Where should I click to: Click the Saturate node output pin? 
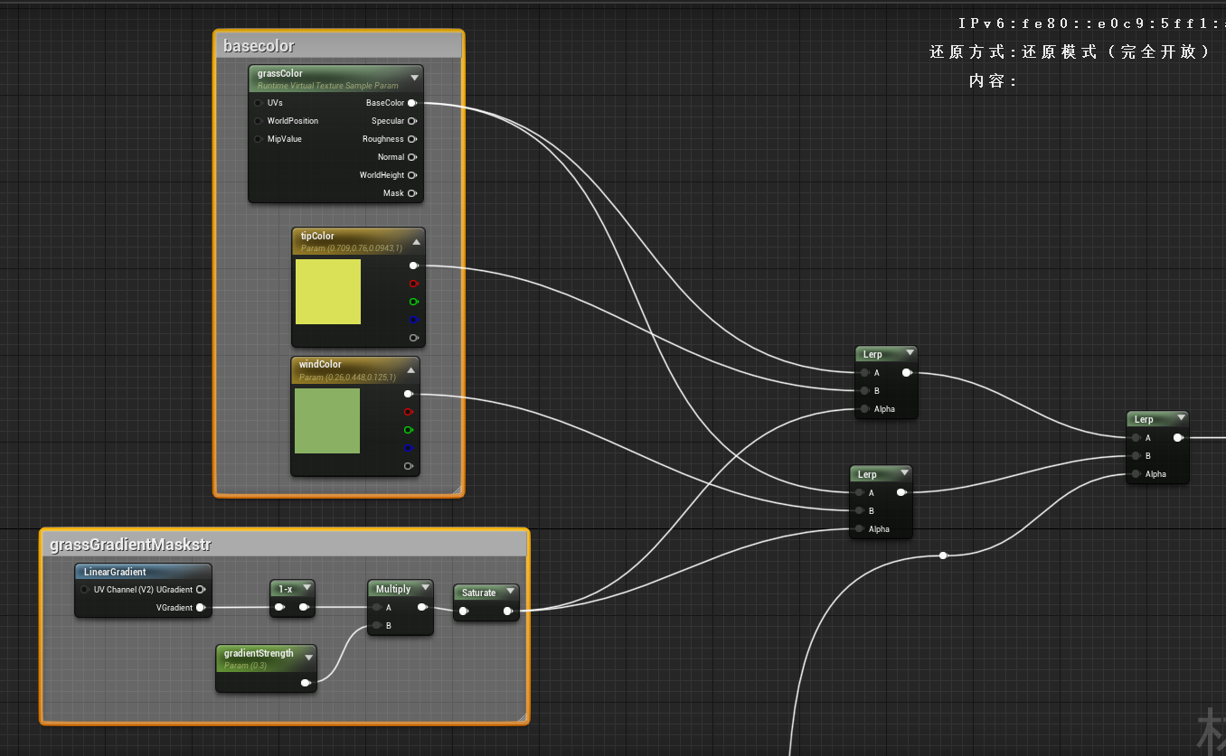coord(507,611)
